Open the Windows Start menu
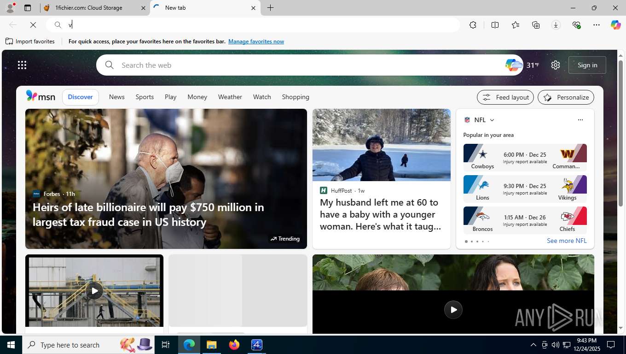This screenshot has height=354, width=626. point(11,345)
